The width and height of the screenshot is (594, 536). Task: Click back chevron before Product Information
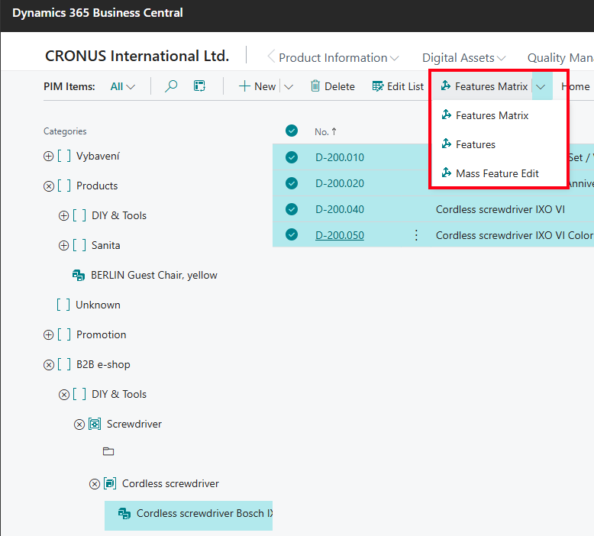(271, 57)
